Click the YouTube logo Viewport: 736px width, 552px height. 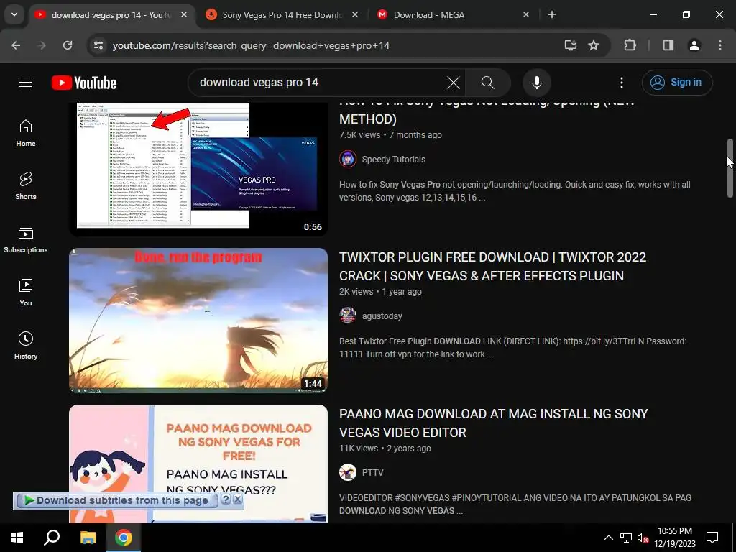pos(84,83)
